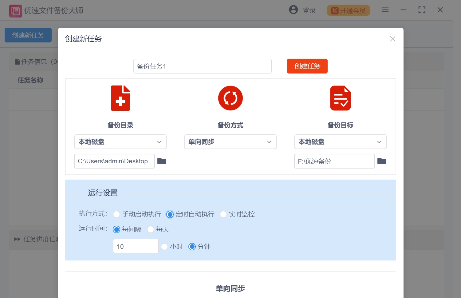Click the 备份方式 circular sync icon

pos(230,98)
